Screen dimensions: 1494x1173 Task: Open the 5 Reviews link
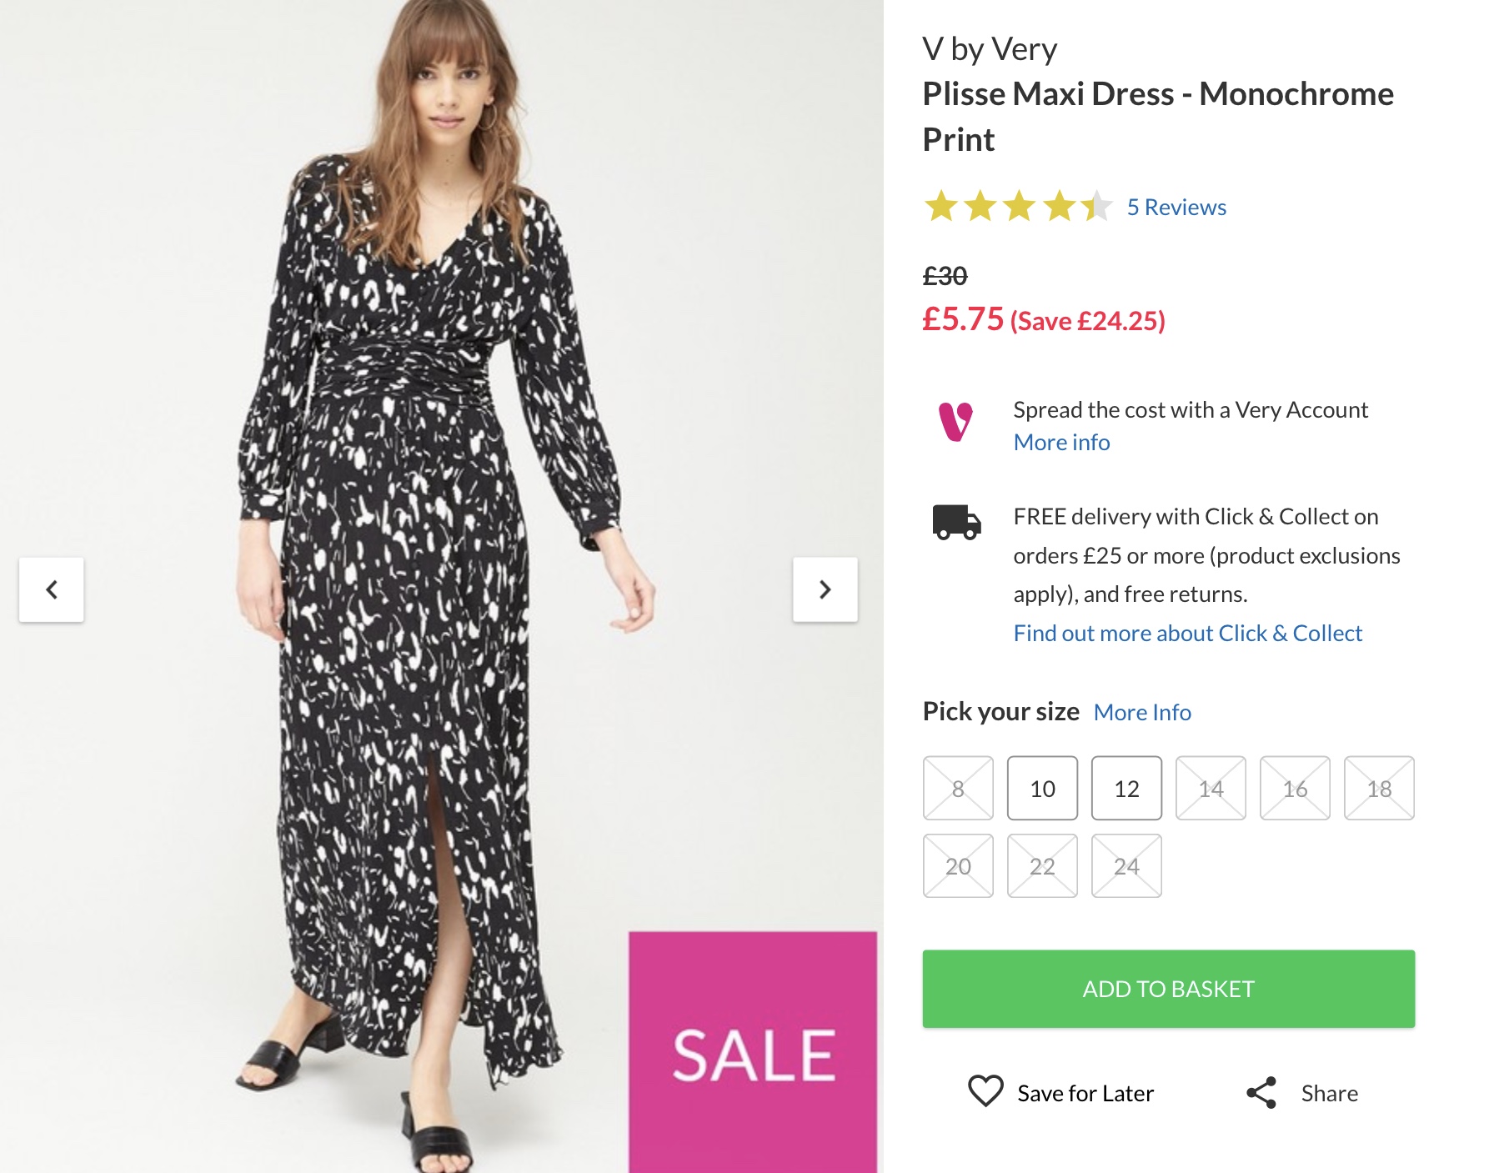click(1176, 207)
